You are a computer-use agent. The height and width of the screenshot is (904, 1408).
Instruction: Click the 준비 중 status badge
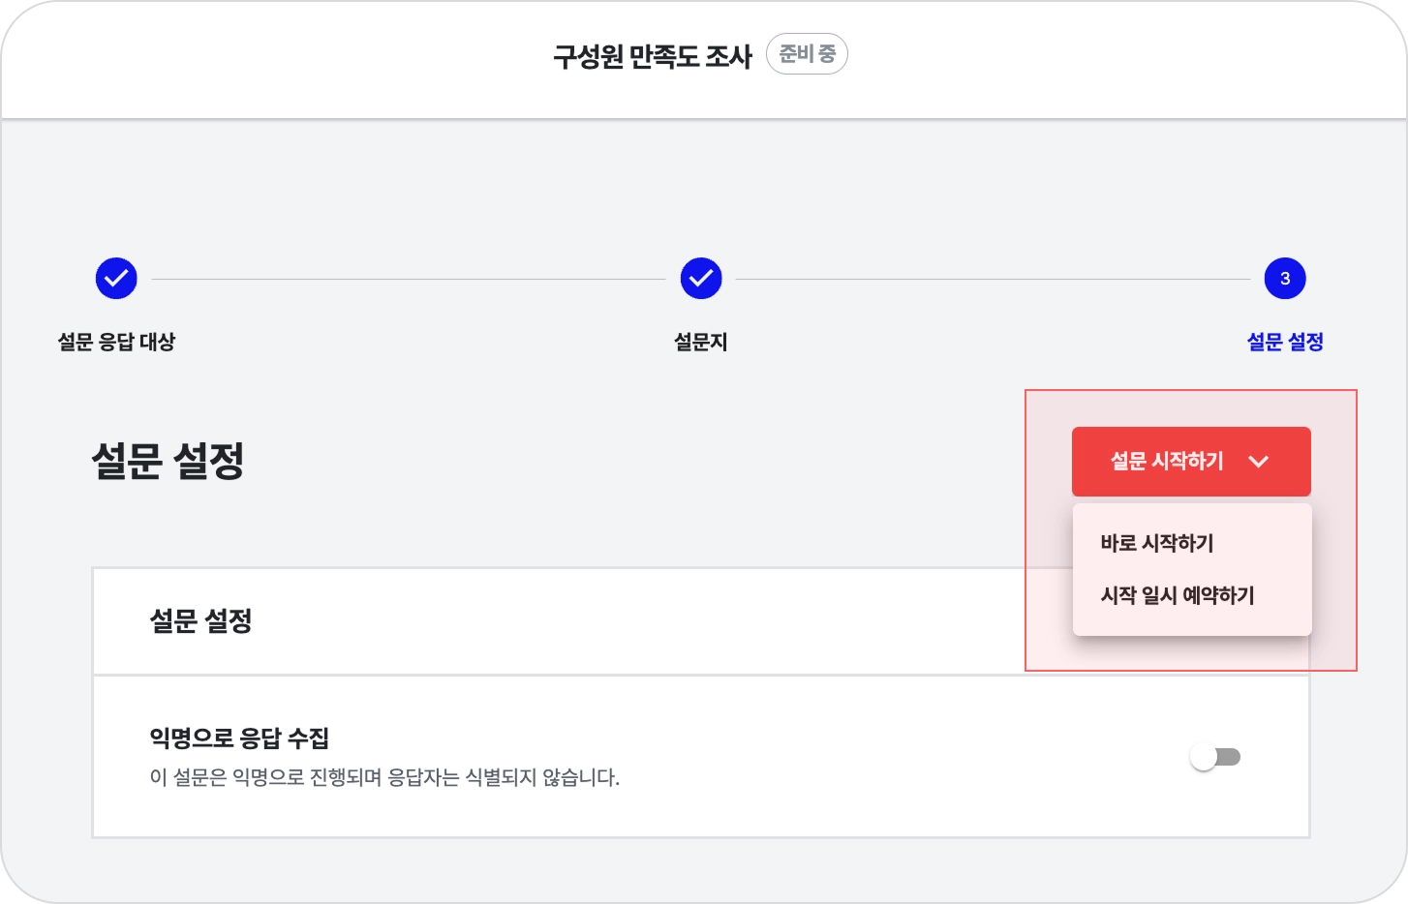pos(807,54)
